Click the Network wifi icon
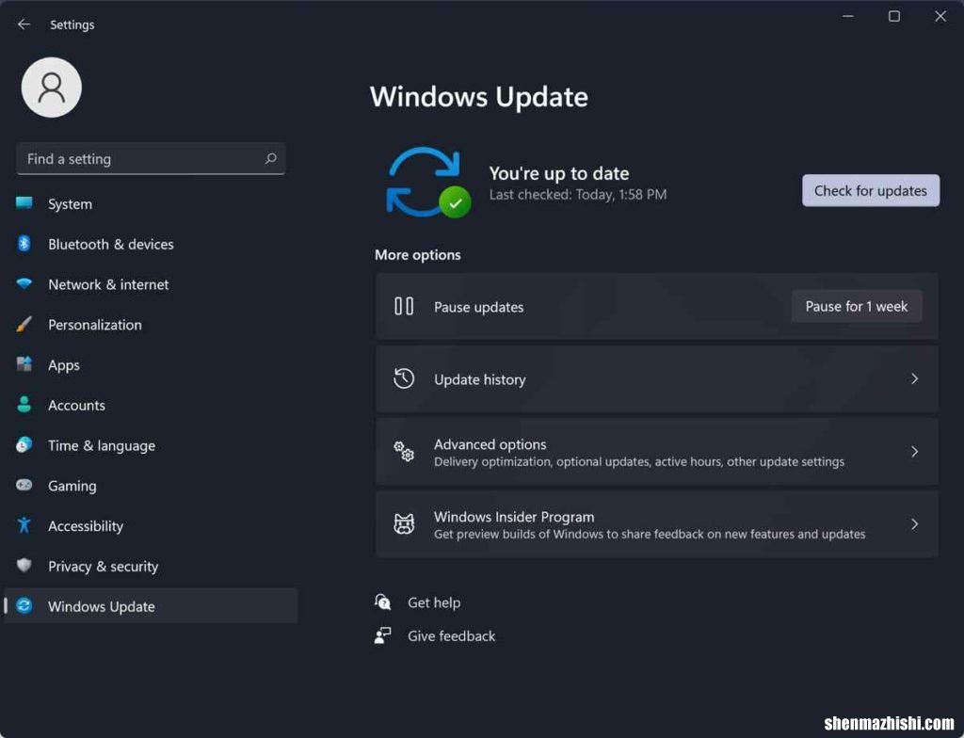This screenshot has height=738, width=964. (x=24, y=283)
